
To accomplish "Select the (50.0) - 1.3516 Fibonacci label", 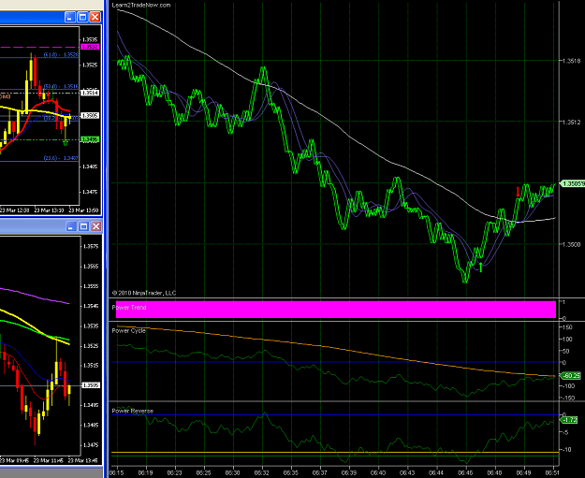I will click(61, 86).
